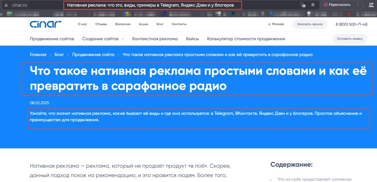This screenshot has width=377, height=182.
Task: Expand the Создание сайтов dropdown
Action: pos(103,39)
